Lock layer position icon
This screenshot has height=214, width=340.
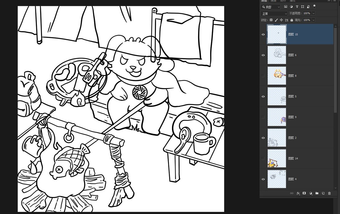(281, 20)
